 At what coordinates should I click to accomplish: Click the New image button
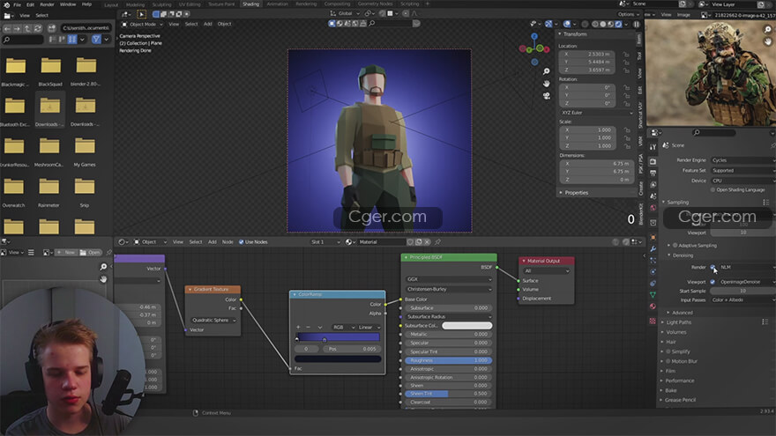[x=65, y=253]
